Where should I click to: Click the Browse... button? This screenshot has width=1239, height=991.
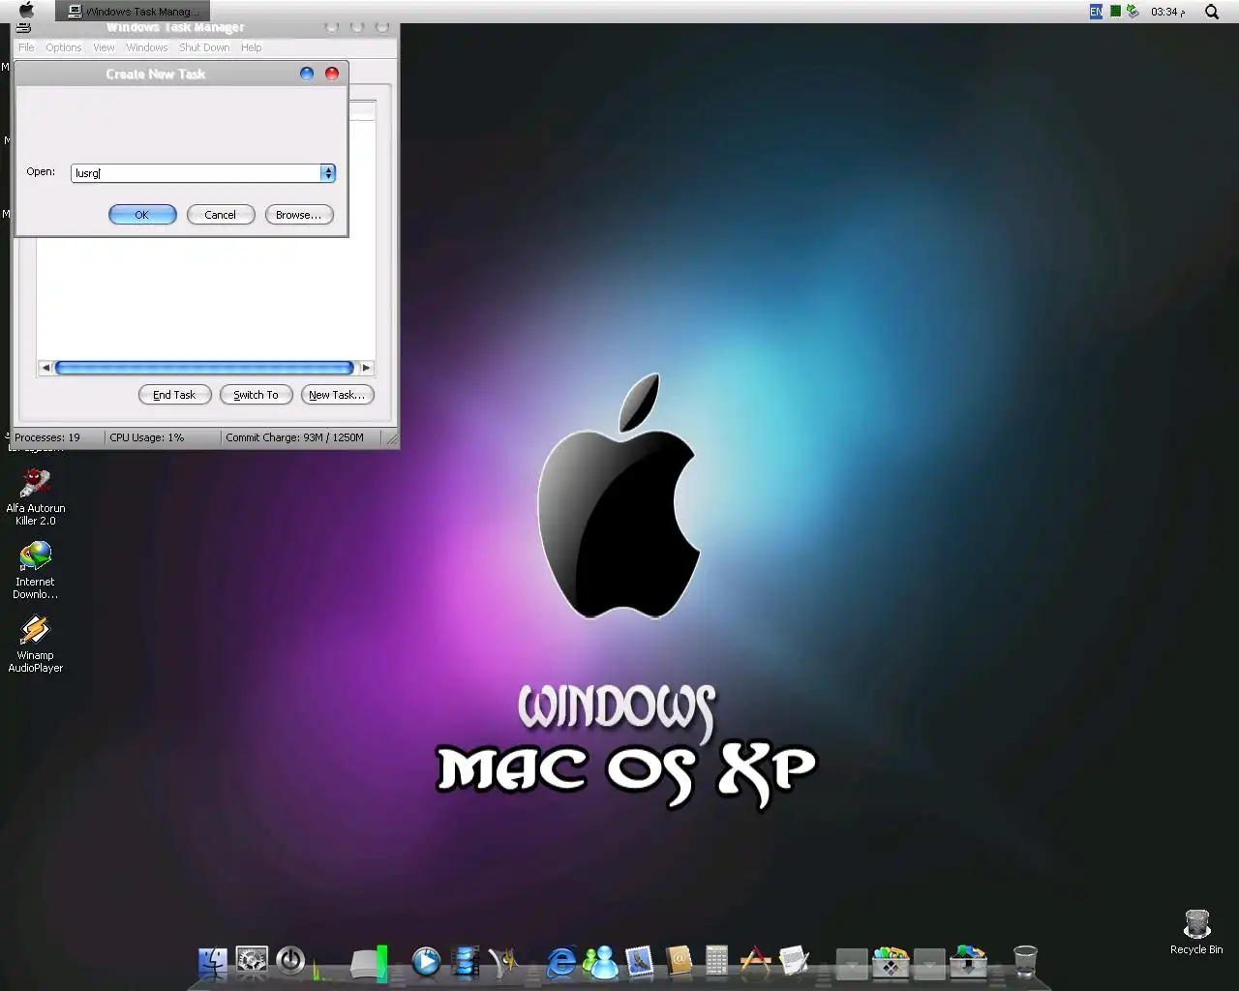pyautogui.click(x=299, y=215)
